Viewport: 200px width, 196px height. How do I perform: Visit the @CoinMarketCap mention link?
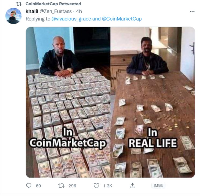tap(122, 19)
